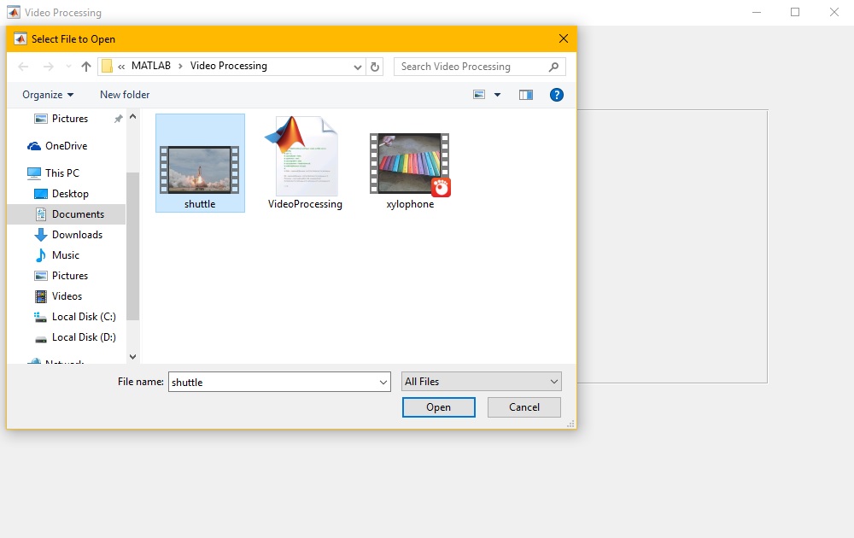Open the Help question mark icon
This screenshot has width=854, height=538.
(556, 95)
